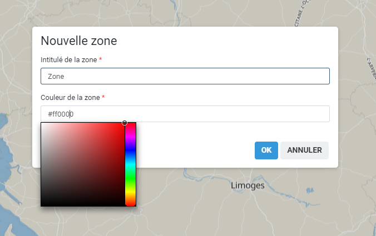Choose black at the saturation square's bottom-left

(x=42, y=205)
